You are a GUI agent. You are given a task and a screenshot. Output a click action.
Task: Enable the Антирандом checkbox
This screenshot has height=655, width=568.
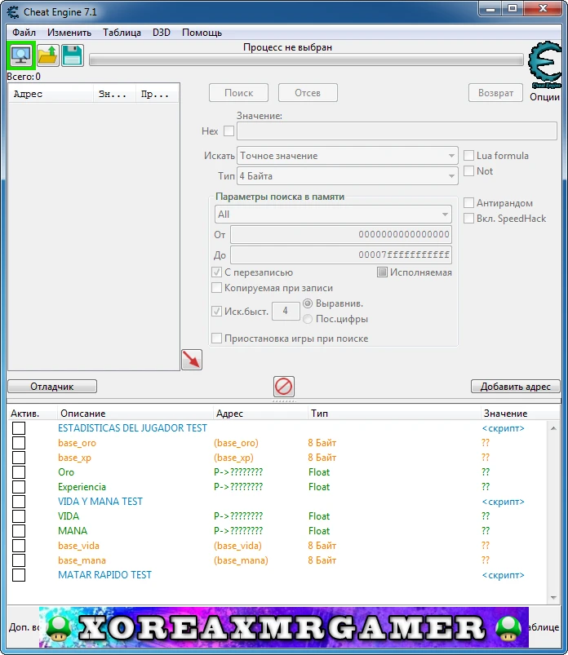(469, 203)
